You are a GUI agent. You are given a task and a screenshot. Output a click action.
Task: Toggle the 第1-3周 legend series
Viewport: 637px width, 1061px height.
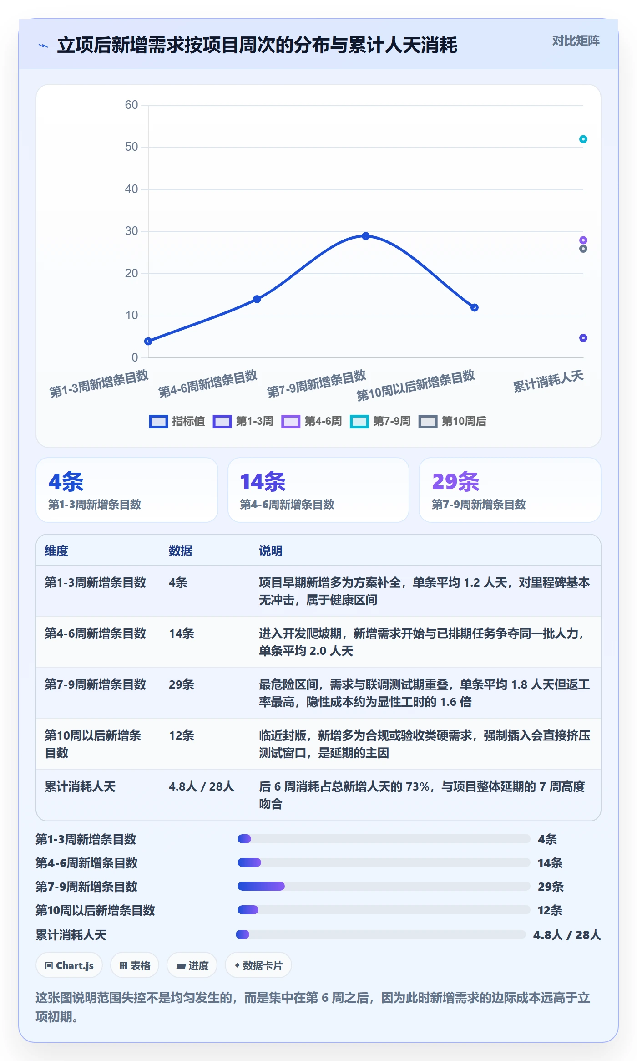click(243, 421)
